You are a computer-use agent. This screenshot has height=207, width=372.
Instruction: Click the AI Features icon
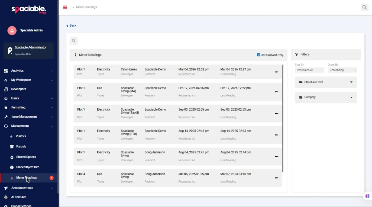(x=6, y=197)
